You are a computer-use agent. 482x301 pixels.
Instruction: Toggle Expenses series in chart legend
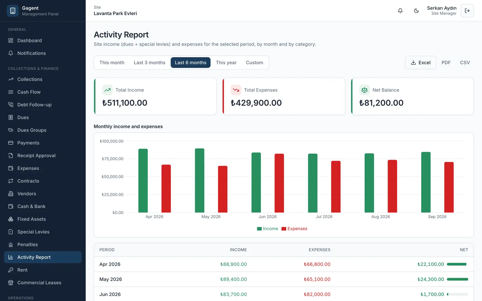294,229
